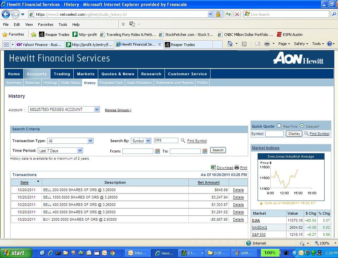Viewport: 338px width, 258px height.
Task: Open the From date calendar icon
Action: 158,151
